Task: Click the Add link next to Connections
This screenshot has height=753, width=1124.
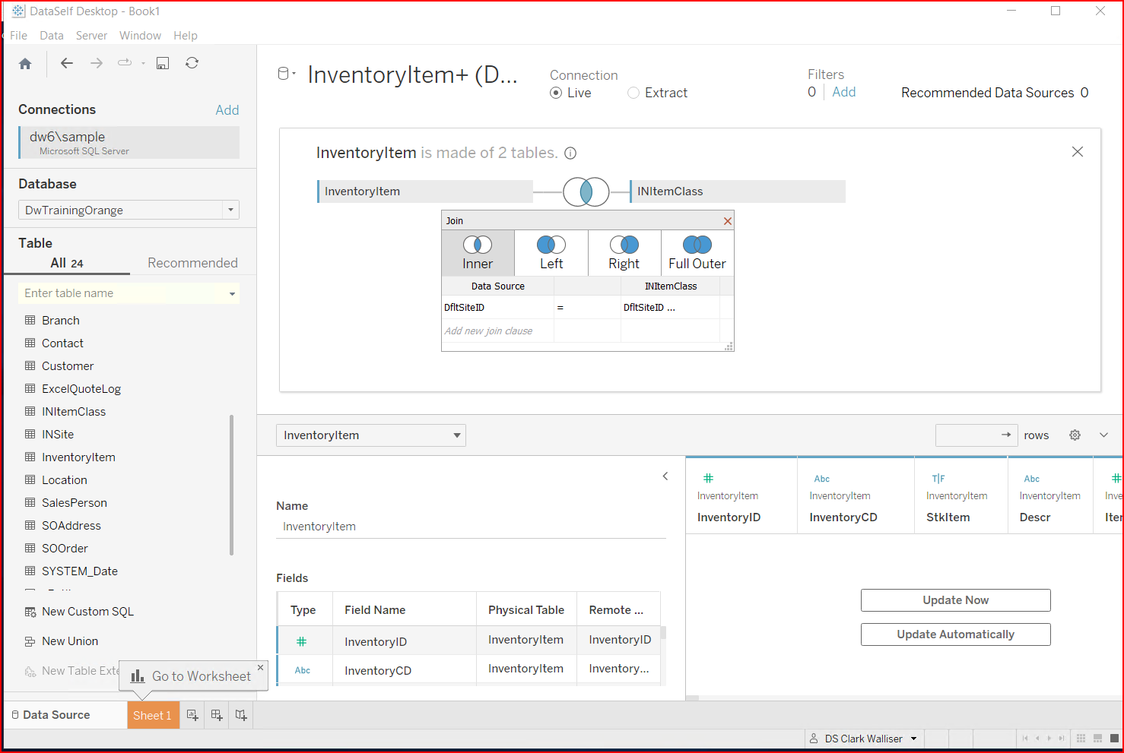Action: click(x=227, y=109)
